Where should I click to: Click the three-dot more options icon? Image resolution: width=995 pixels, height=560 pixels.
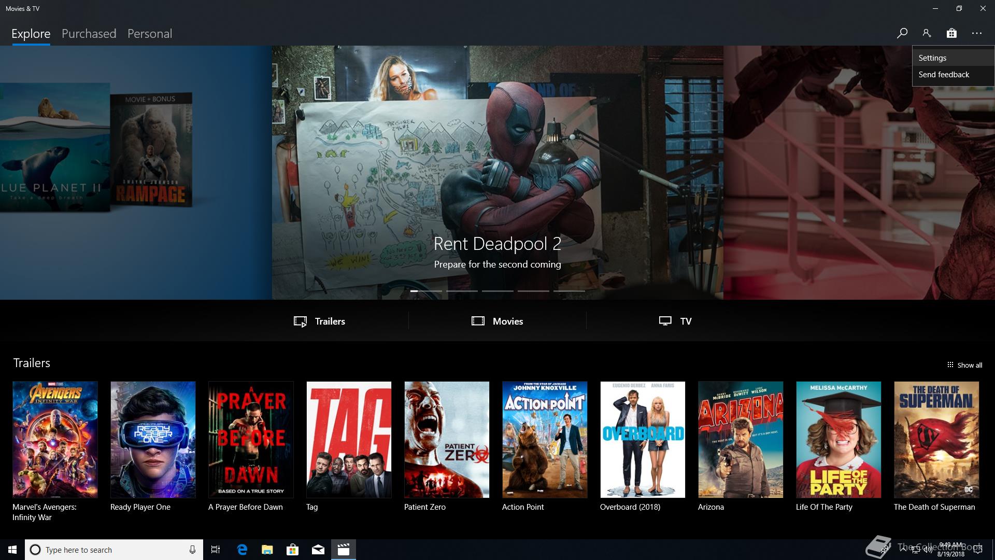[x=977, y=33]
